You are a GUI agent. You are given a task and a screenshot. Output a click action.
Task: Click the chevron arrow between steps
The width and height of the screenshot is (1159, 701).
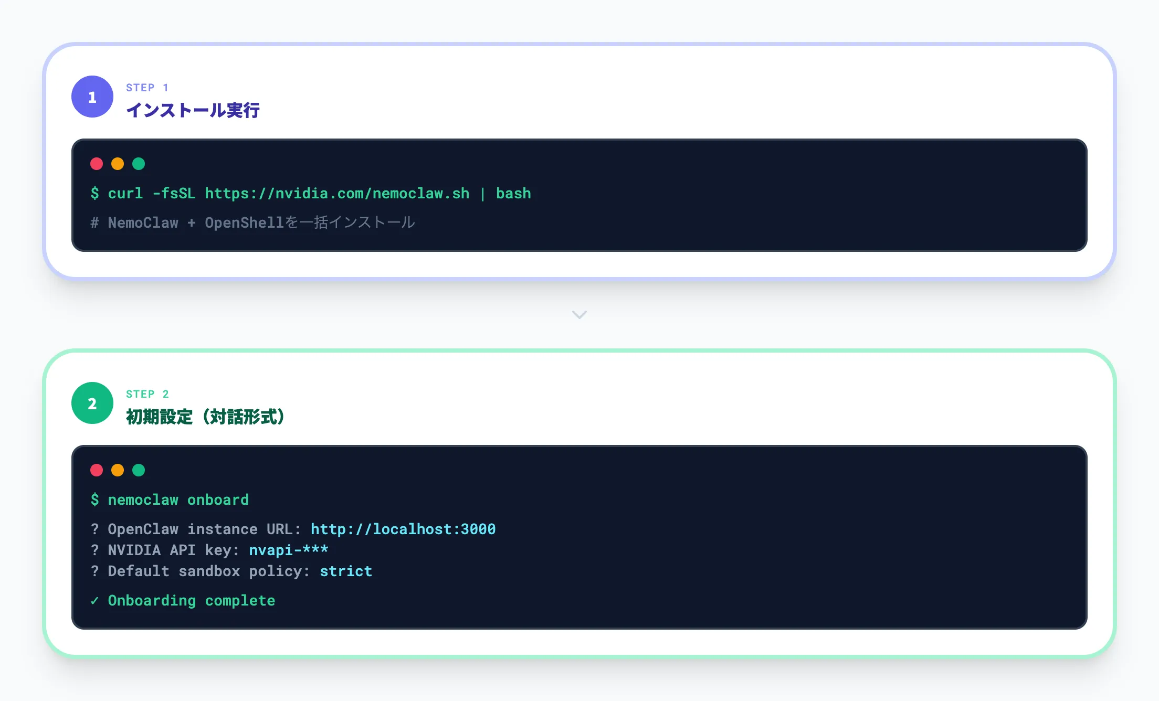click(x=579, y=315)
